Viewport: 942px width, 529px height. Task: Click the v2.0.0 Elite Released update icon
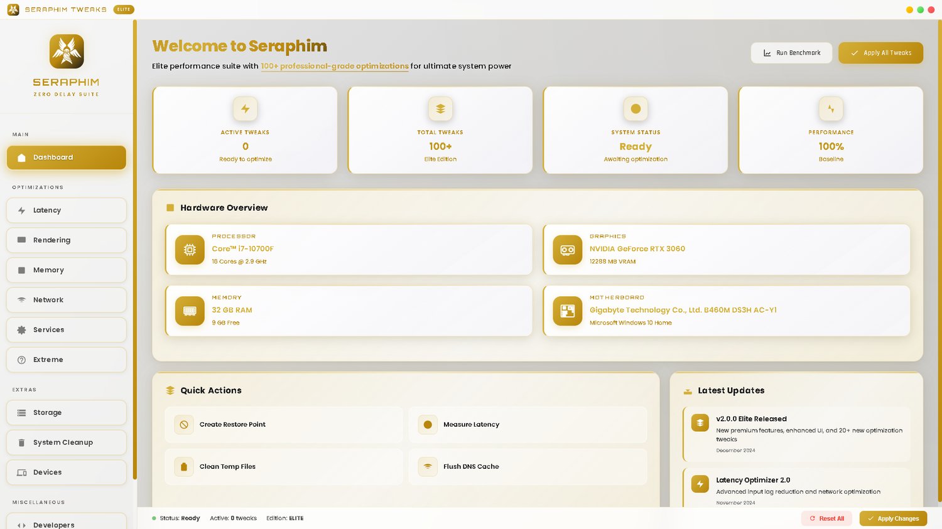700,423
